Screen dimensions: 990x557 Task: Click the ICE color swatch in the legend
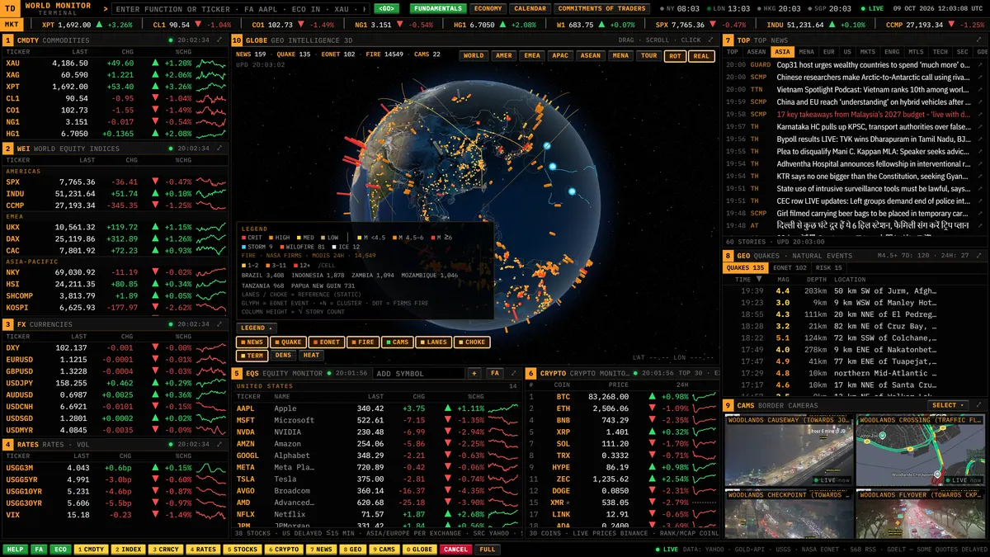tap(336, 246)
